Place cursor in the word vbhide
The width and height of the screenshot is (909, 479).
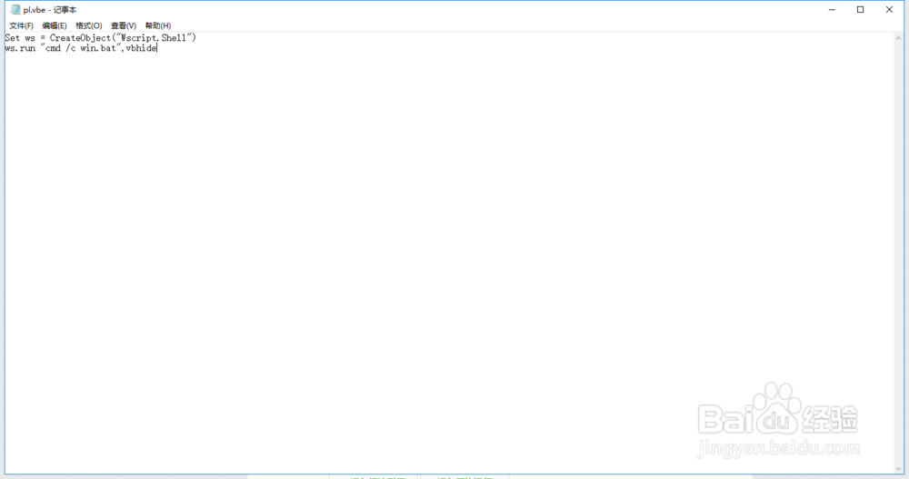[x=141, y=48]
